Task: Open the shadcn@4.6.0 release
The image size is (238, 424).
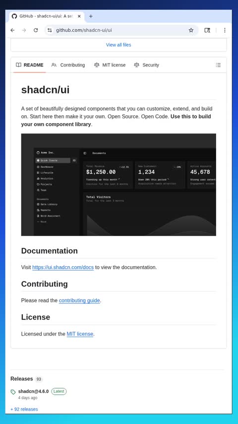Action: [34, 391]
